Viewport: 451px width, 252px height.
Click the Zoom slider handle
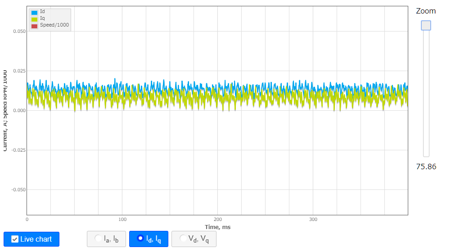tap(426, 26)
